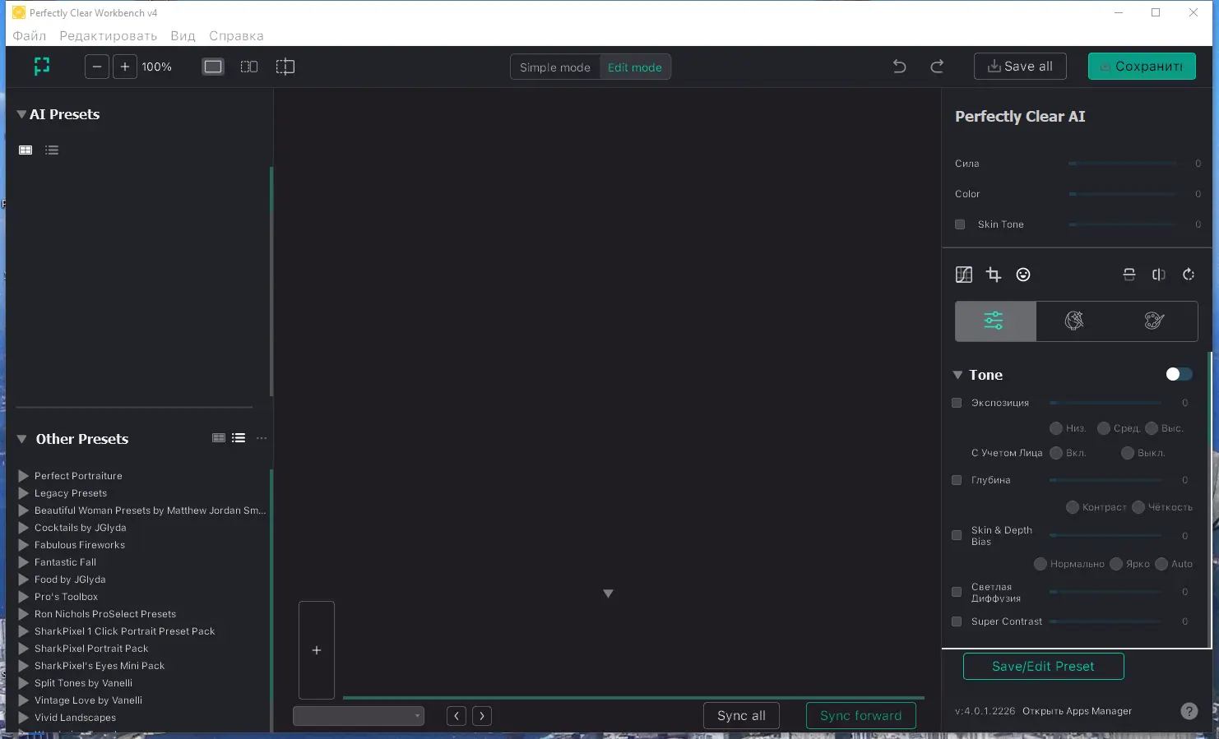This screenshot has width=1219, height=739.
Task: Select the Низ. radio option
Action: pos(1056,428)
